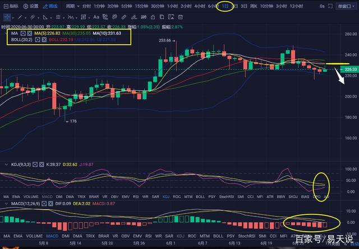This screenshot has height=249, width=359.
Task: Click the lock drawings icon
Action: (x=153, y=17)
